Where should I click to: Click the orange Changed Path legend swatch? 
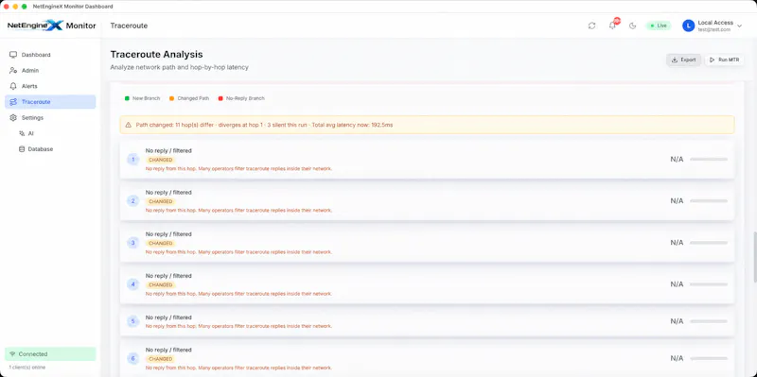click(x=171, y=98)
